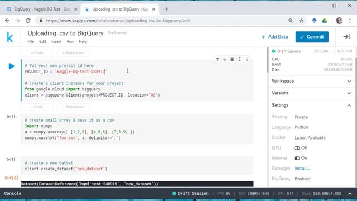
Task: Click the Dataset output line
Action: pyautogui.click(x=137, y=184)
